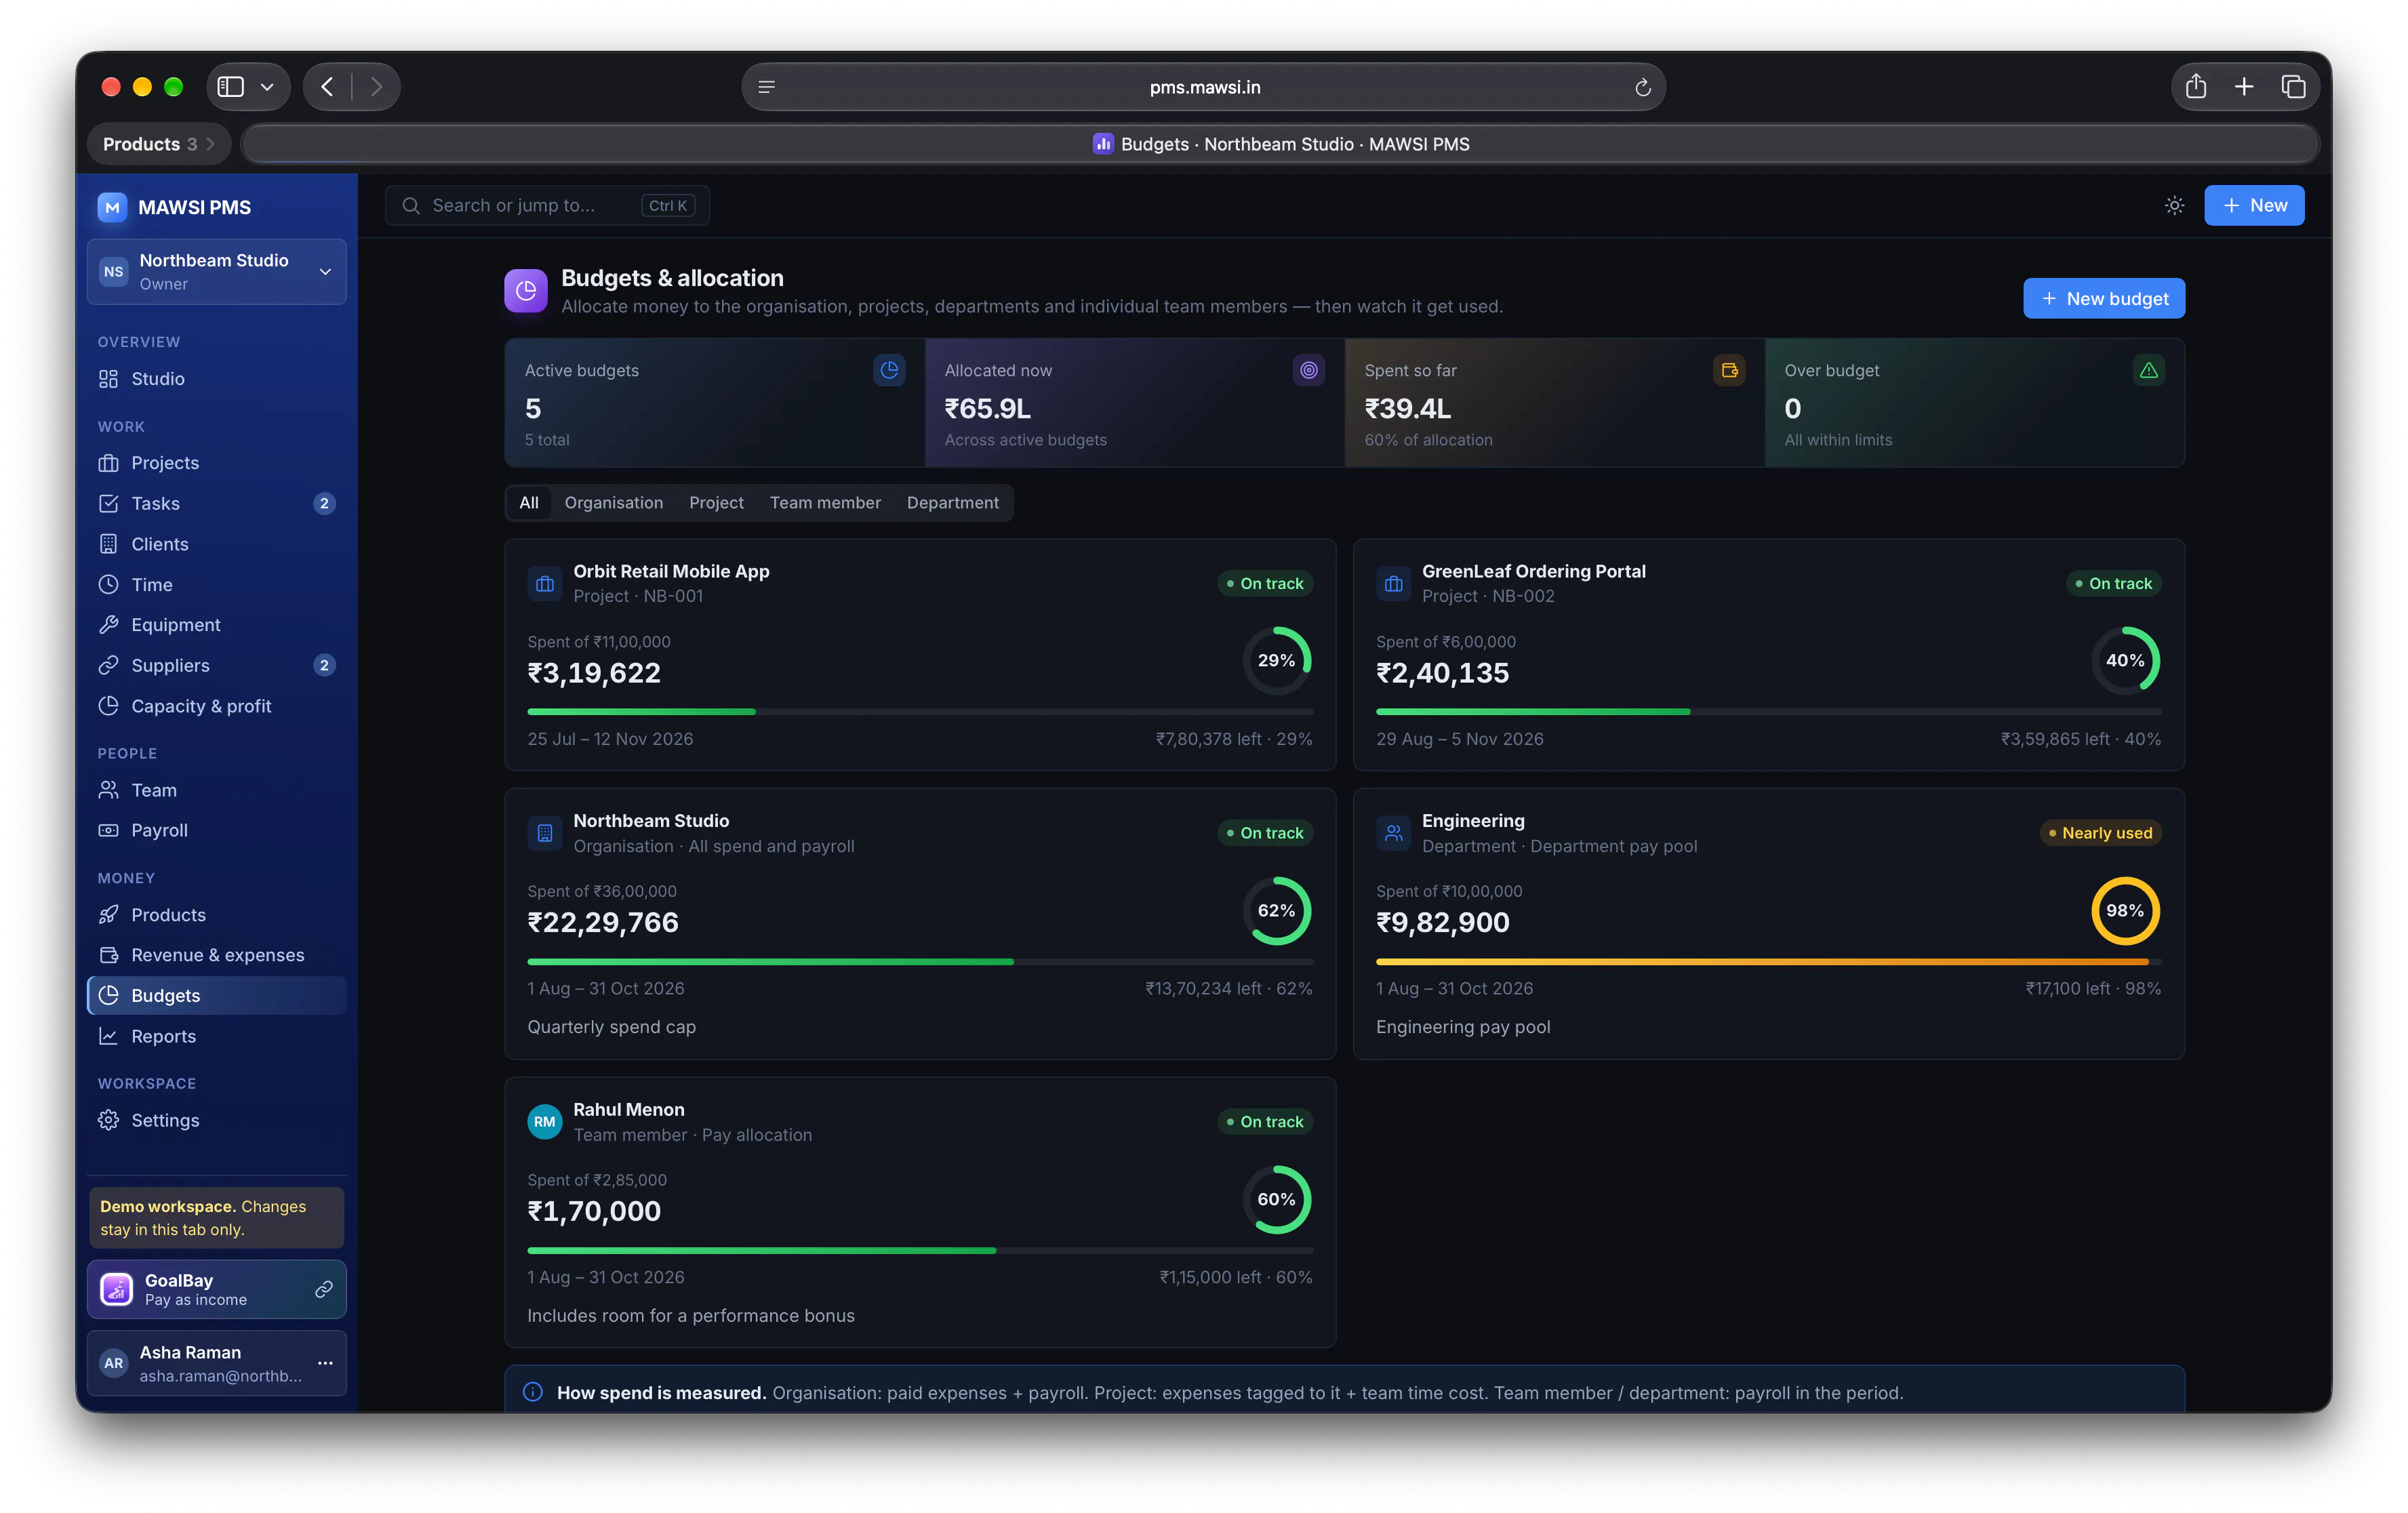Filter budgets by Project tab

(716, 503)
